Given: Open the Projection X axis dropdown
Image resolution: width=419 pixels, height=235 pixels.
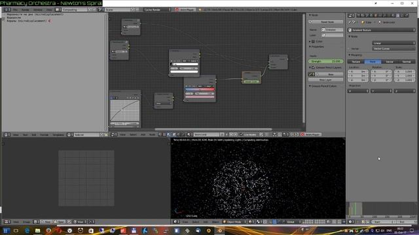Looking at the screenshot, I should click(x=358, y=91).
